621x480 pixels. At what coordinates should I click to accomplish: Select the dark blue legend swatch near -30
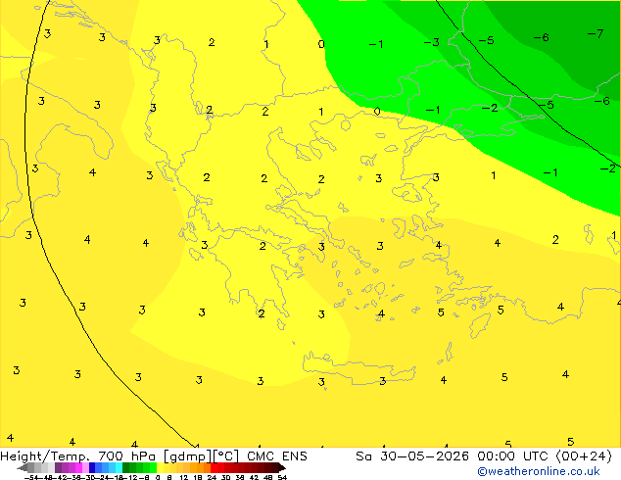(x=92, y=467)
